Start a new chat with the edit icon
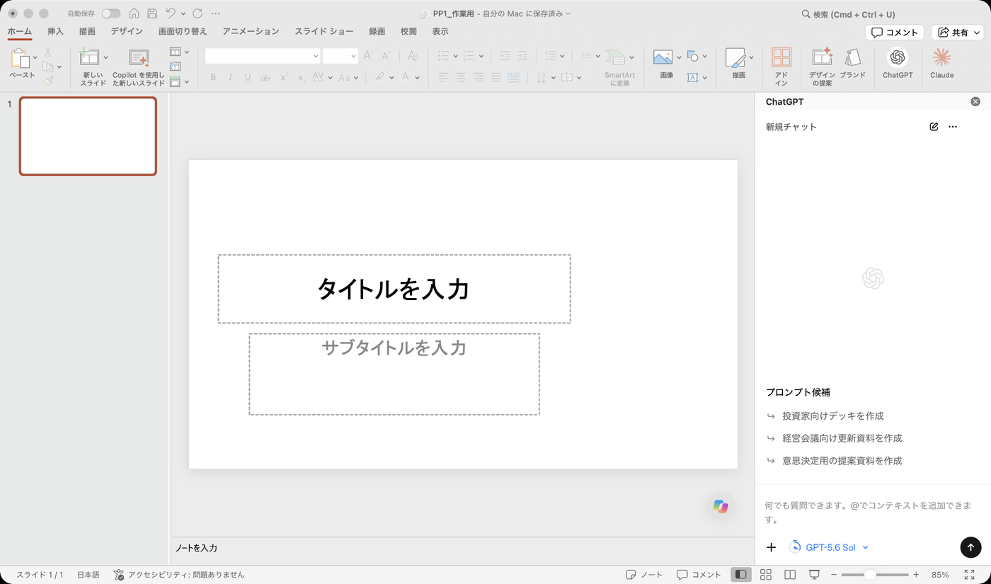 [x=934, y=127]
